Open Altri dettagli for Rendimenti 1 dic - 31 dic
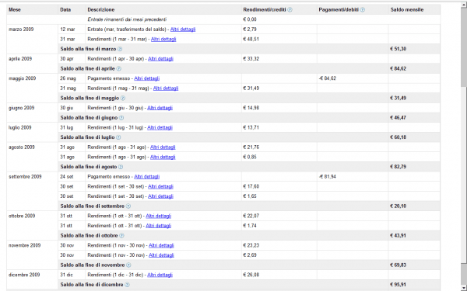Screen dimensions: 467x291 point(160,275)
